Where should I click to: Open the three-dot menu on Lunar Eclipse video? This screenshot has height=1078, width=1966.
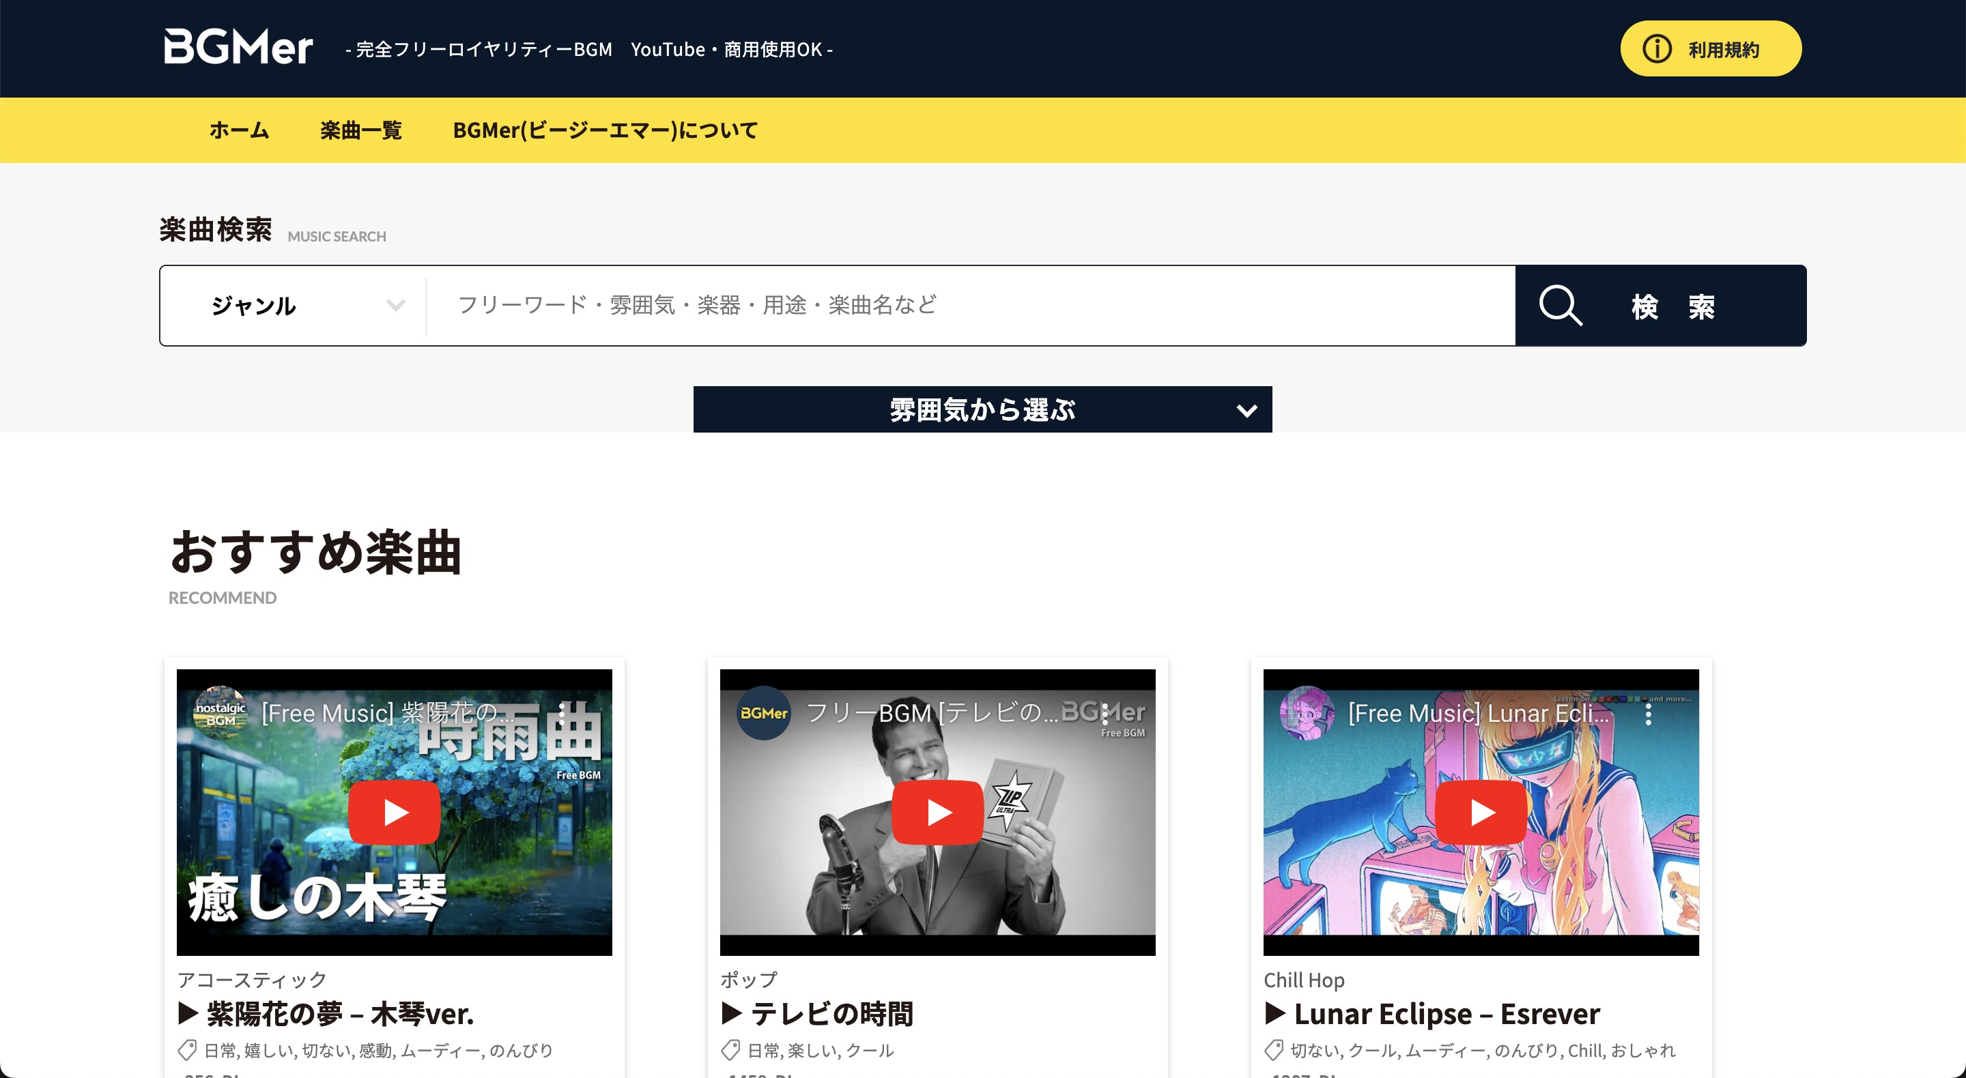pos(1649,714)
